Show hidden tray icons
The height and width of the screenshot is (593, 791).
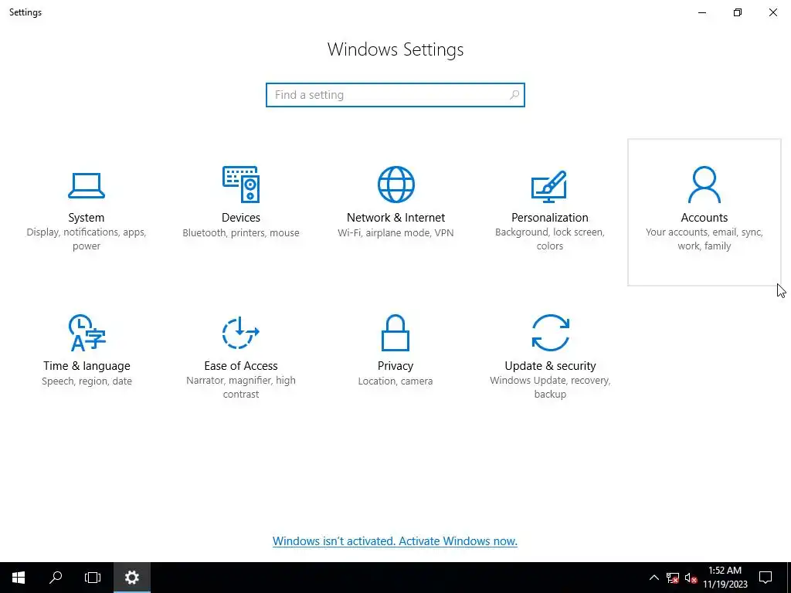click(x=654, y=578)
